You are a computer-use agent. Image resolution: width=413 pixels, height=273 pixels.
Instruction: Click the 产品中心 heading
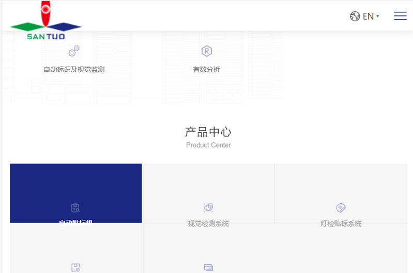208,132
